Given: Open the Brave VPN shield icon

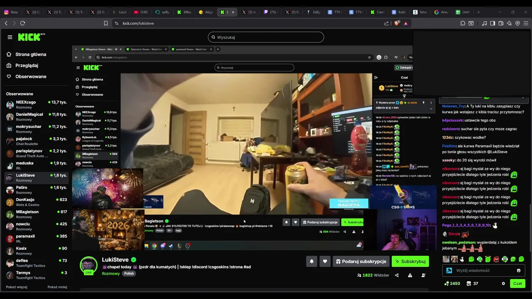Looking at the screenshot, I should pos(517,23).
